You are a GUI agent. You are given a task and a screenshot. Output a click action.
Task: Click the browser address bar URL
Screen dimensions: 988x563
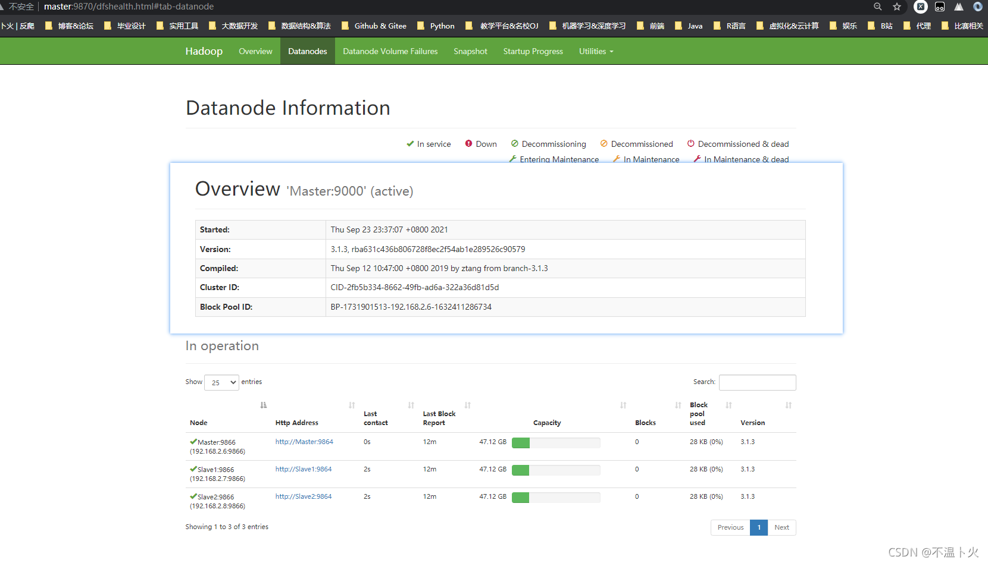(129, 7)
